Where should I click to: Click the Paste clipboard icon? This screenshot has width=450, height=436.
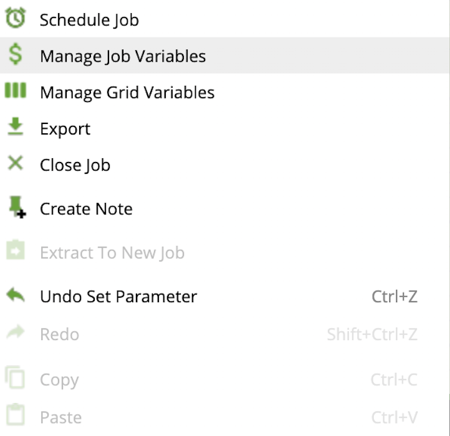pos(16,415)
